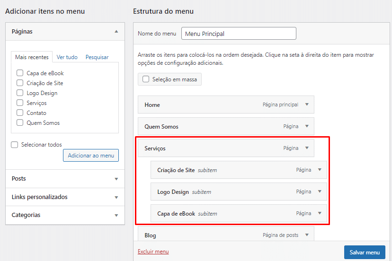Expand the Posts section
The image size is (392, 261).
click(116, 179)
